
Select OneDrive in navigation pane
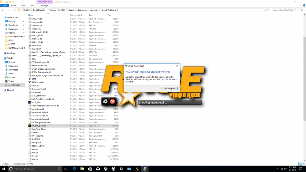pos(11,53)
